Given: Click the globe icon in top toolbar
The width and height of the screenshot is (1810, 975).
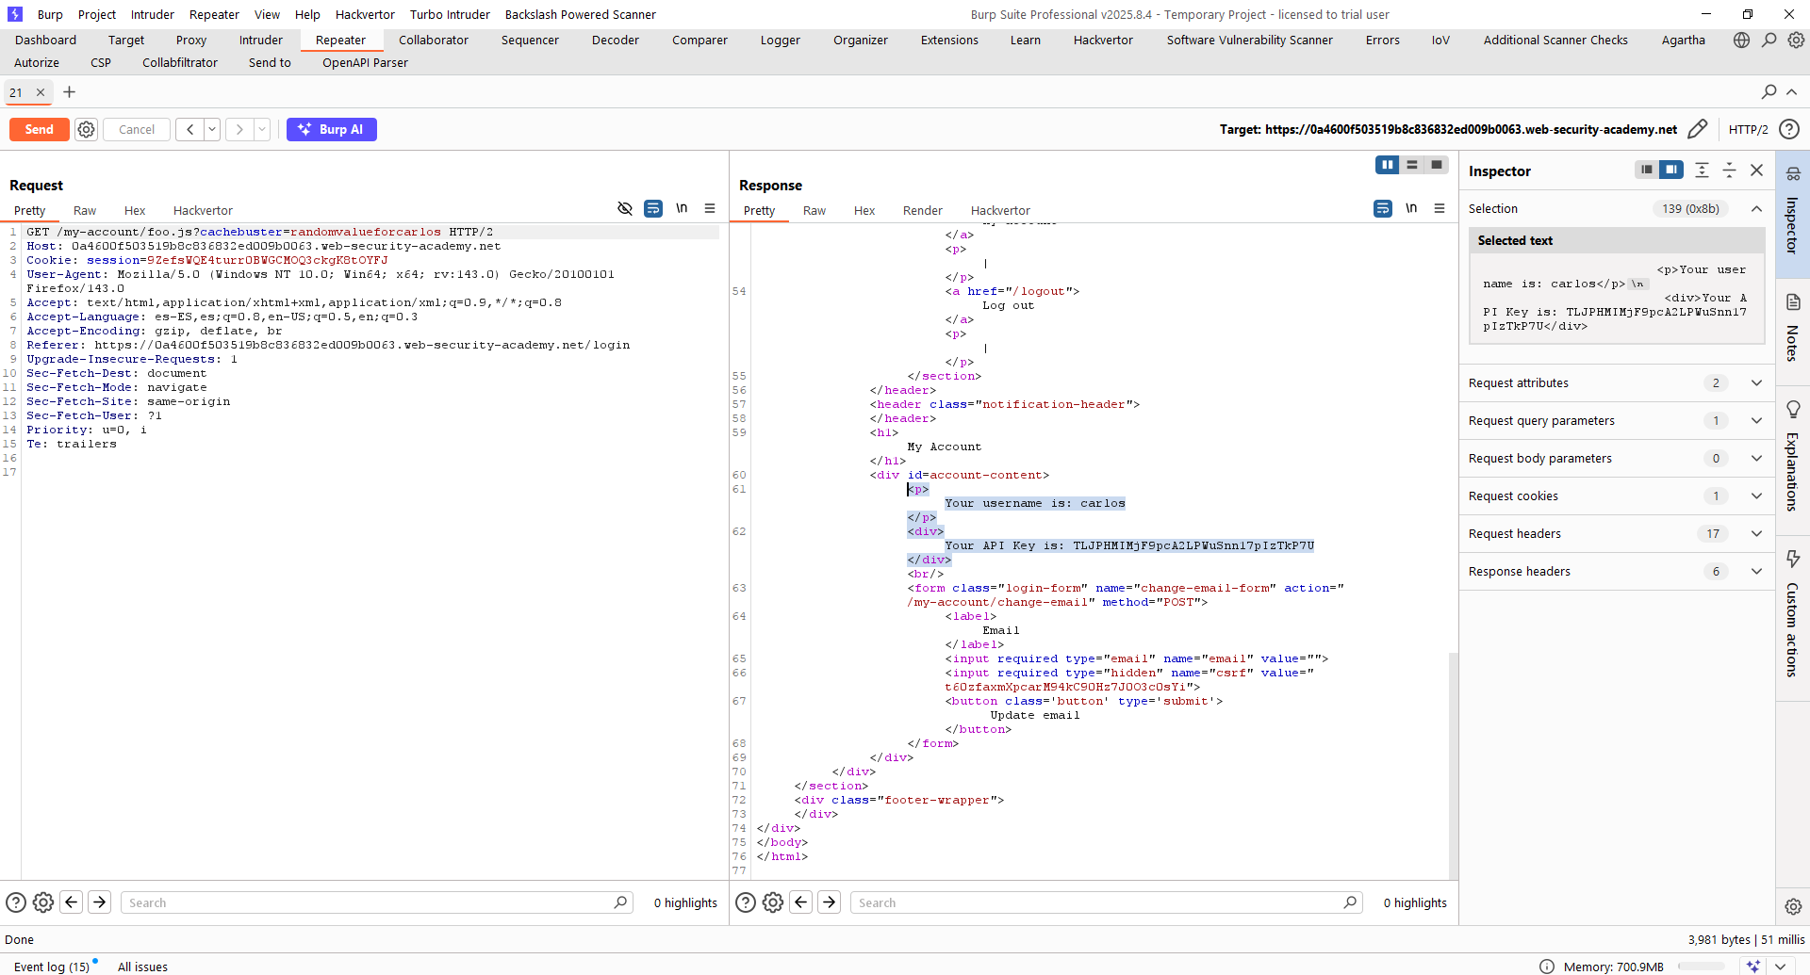Looking at the screenshot, I should (x=1741, y=40).
